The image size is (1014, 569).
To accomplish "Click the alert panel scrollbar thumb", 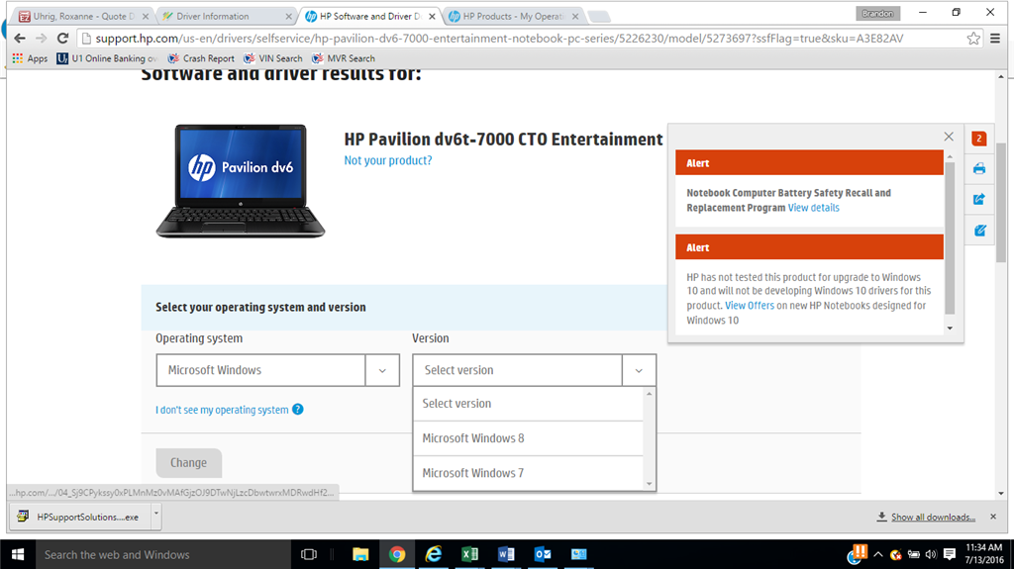I will (950, 237).
